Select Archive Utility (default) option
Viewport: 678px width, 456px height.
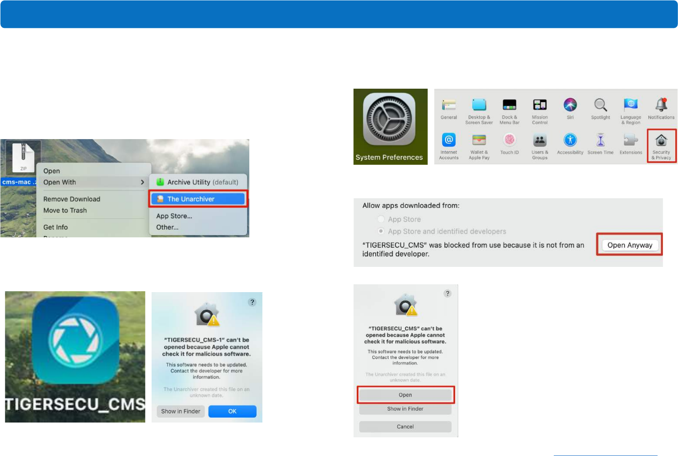198,182
